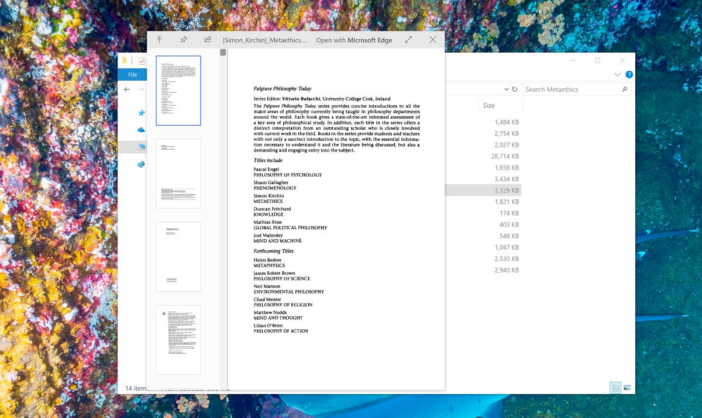Screen dimensions: 702x418
Task: Open Network using the sidebar icon
Action: 140,163
